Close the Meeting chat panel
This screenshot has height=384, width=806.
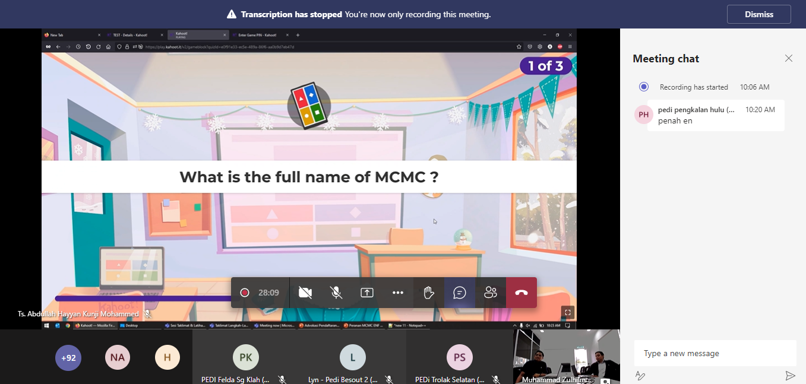[x=789, y=58]
